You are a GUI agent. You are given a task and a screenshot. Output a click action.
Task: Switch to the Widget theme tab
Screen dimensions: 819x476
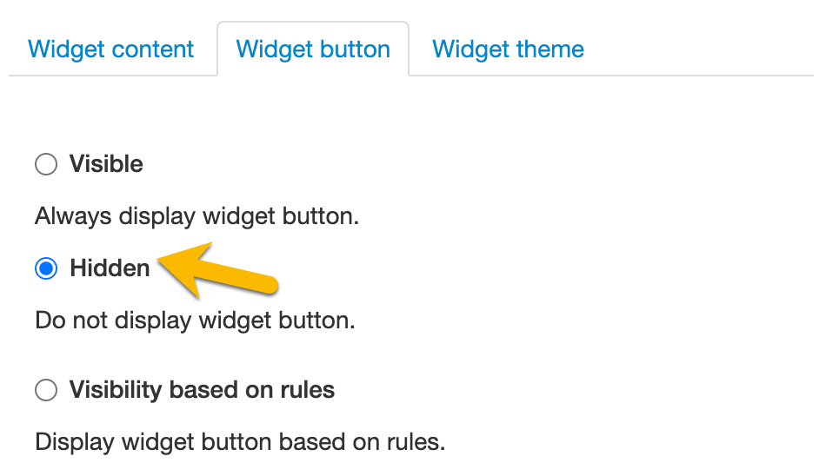tap(508, 49)
